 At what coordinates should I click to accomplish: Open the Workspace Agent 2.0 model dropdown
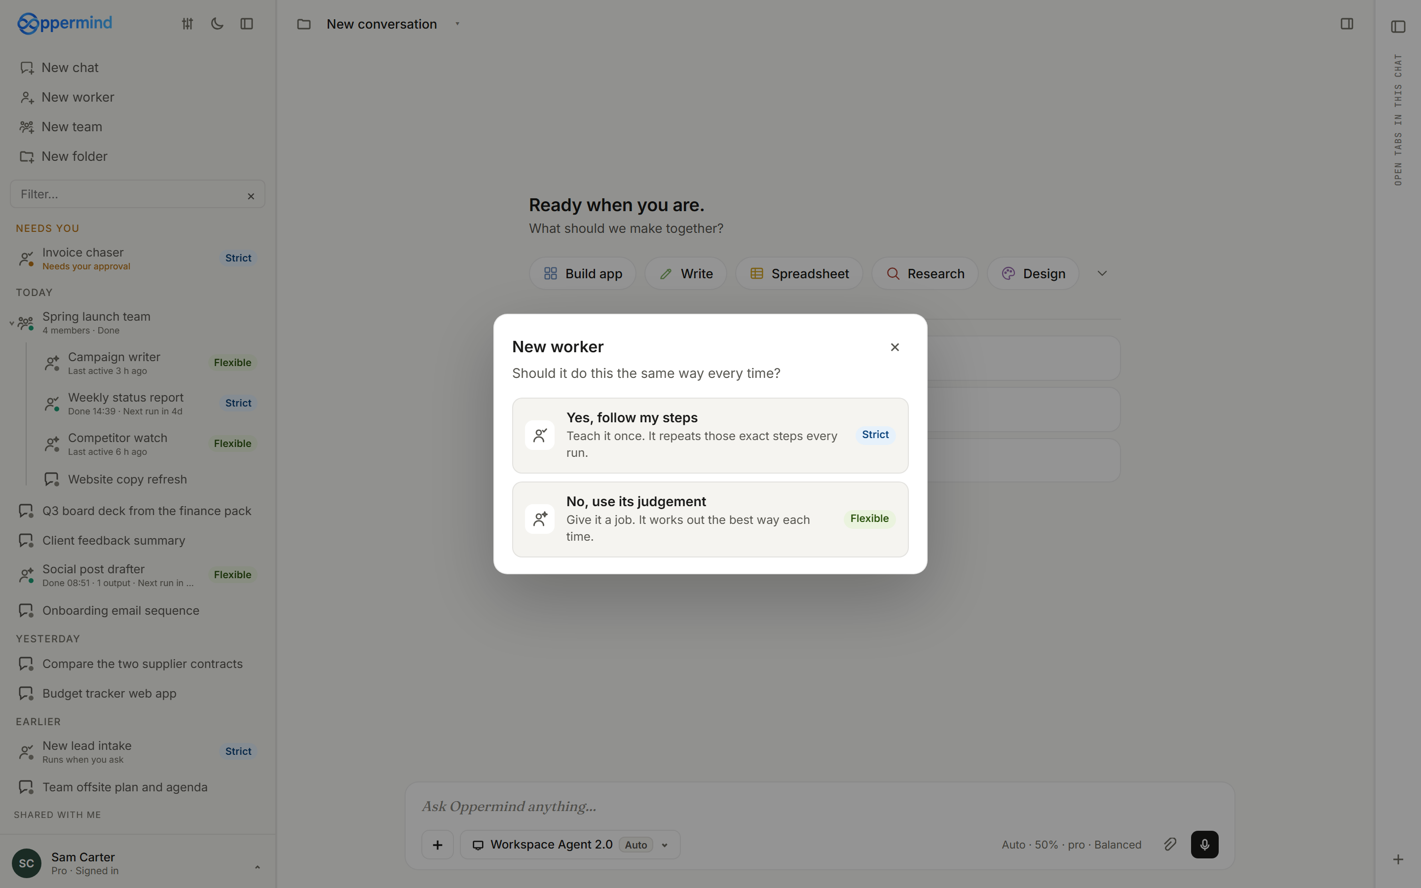tap(570, 845)
